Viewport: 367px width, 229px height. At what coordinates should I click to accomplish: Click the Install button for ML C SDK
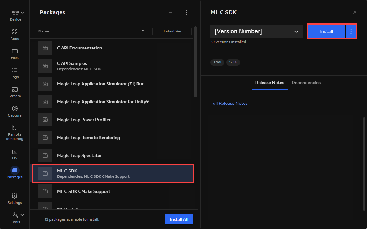coord(326,32)
